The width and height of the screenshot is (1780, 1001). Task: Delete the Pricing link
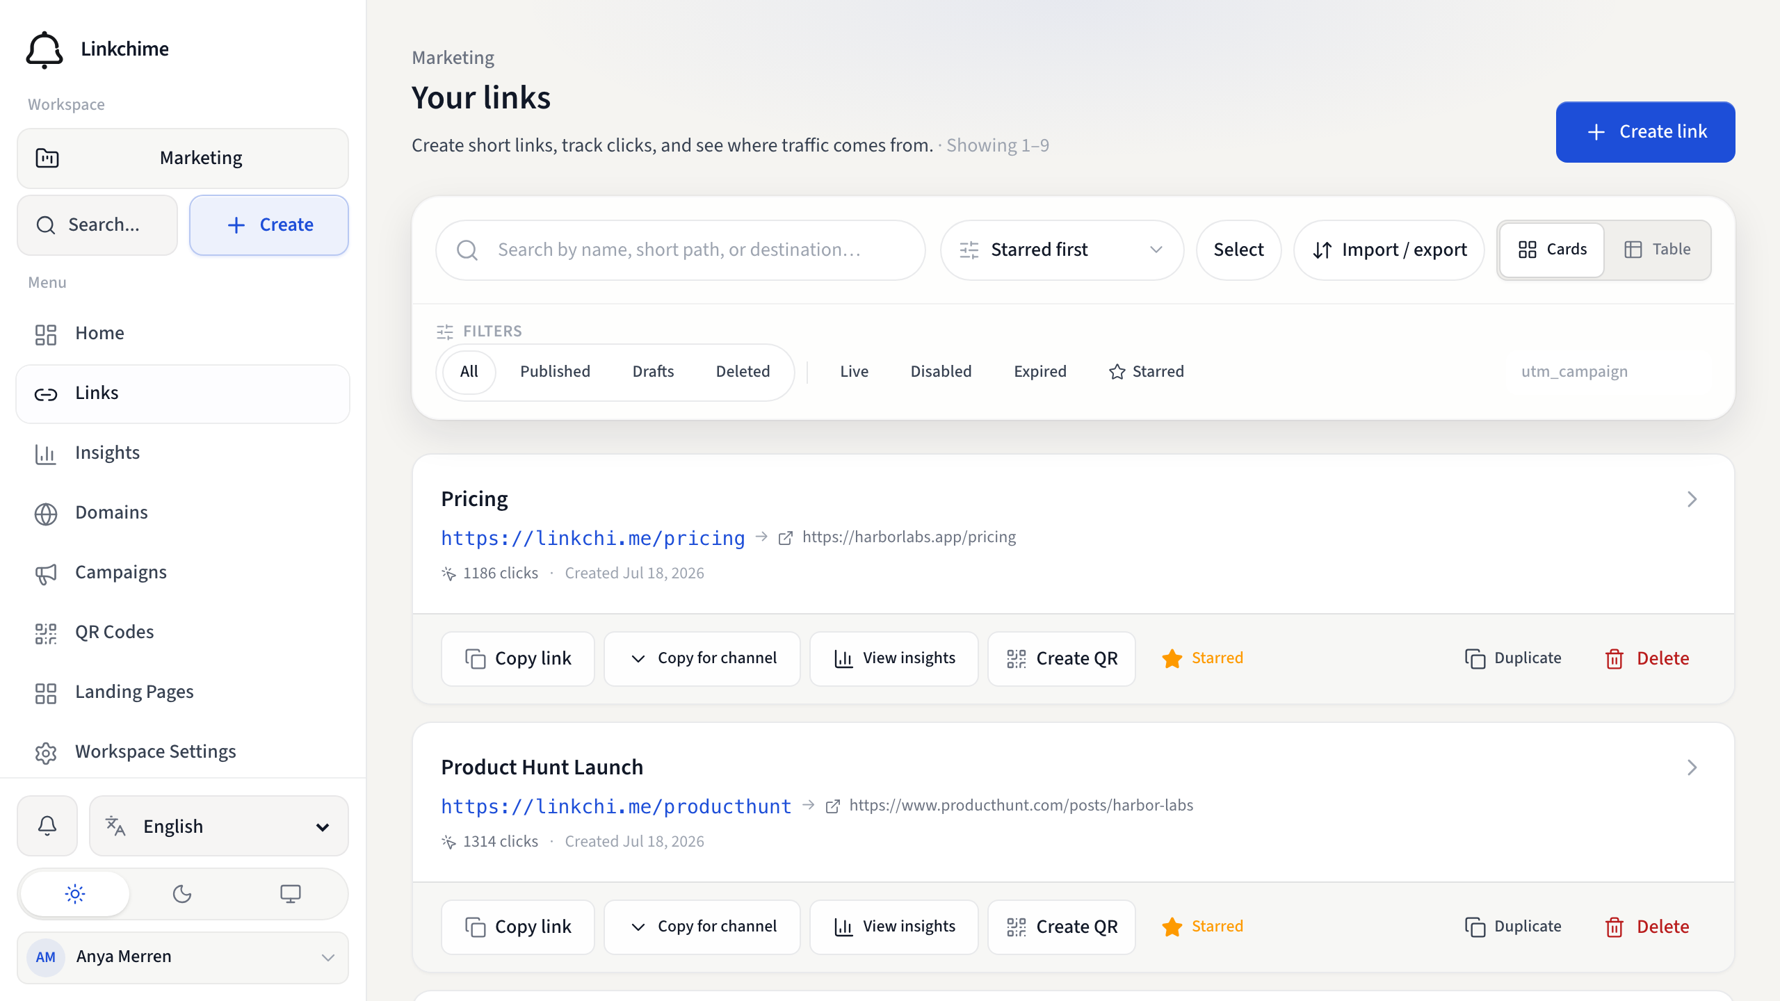1646,658
